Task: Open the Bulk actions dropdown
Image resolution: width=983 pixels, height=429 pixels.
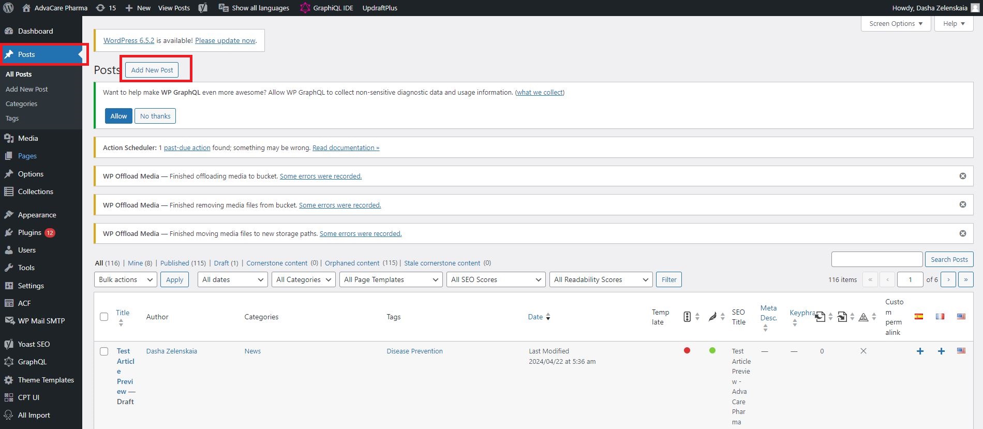Action: click(126, 279)
